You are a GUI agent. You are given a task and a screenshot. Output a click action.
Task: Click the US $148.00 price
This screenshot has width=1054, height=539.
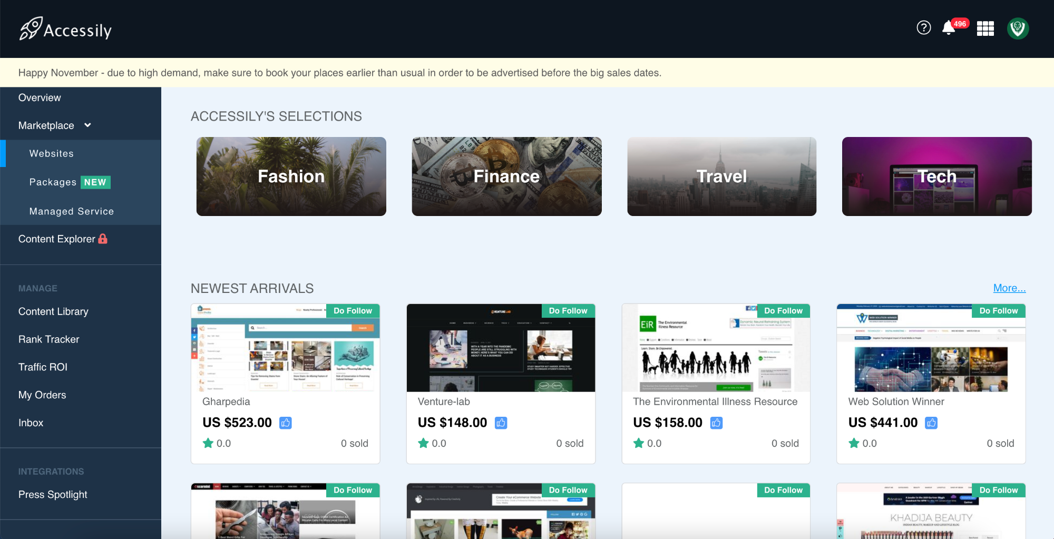coord(452,423)
